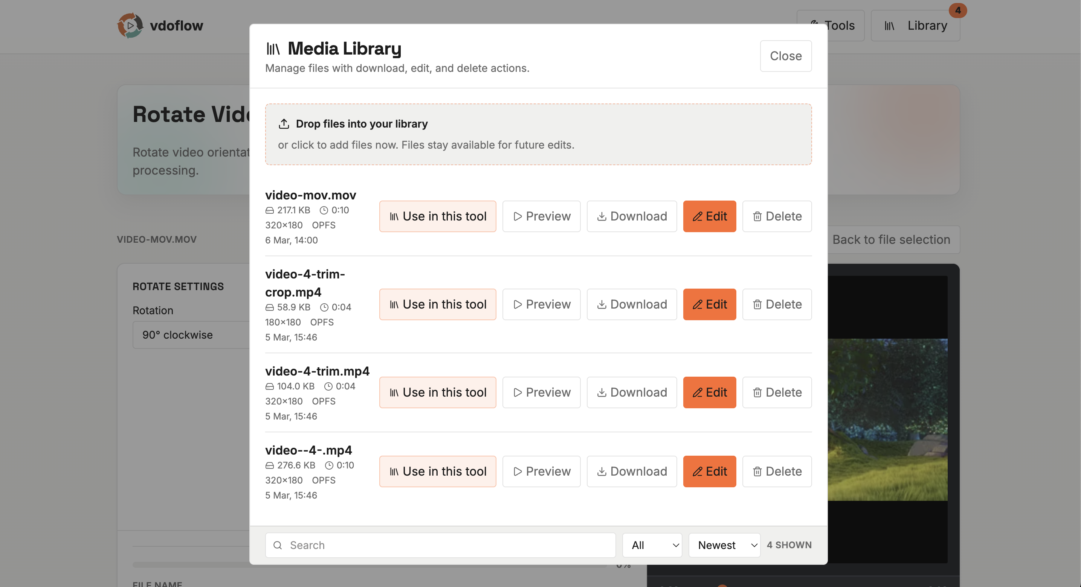This screenshot has height=587, width=1081.
Task: Click Edit for video-4-trim.mp4
Action: (709, 392)
